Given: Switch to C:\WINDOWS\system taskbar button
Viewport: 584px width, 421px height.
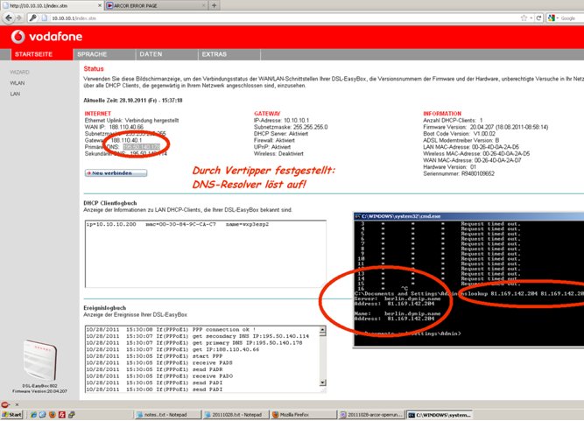Looking at the screenshot, I should (440, 415).
